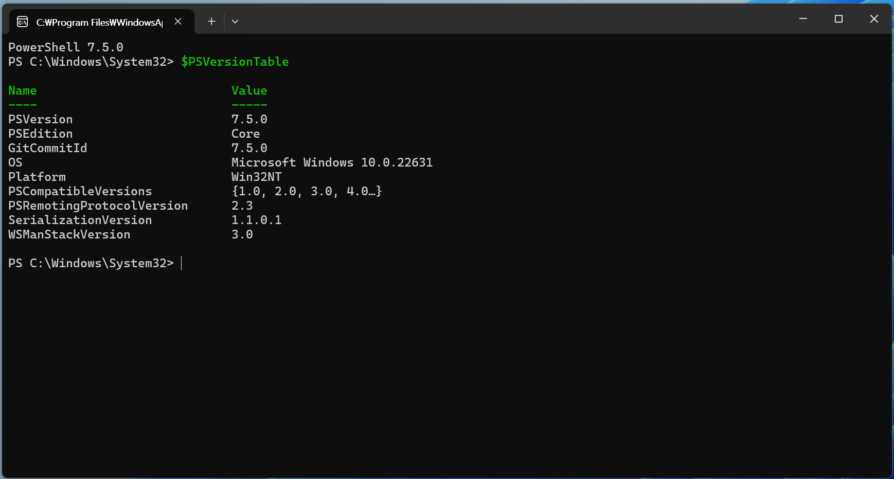Click the Platform row name
This screenshot has width=894, height=479.
pos(37,177)
